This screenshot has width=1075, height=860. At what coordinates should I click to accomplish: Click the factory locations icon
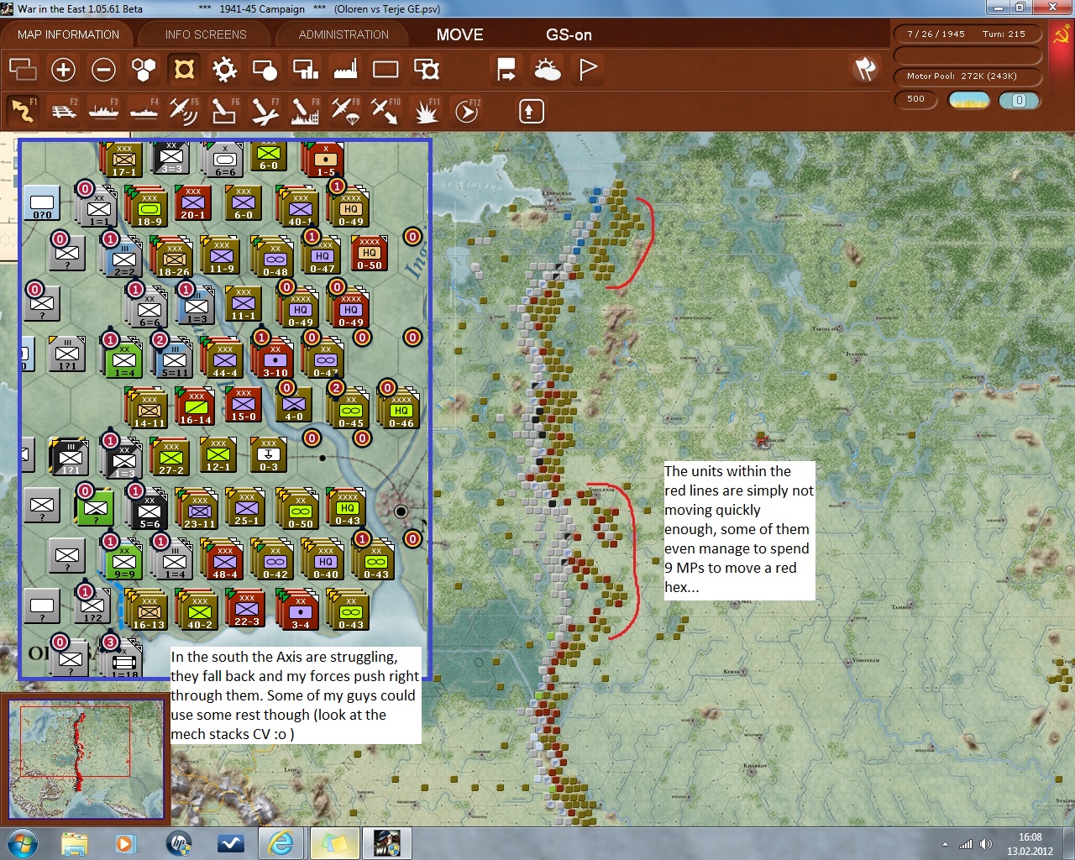tap(345, 70)
